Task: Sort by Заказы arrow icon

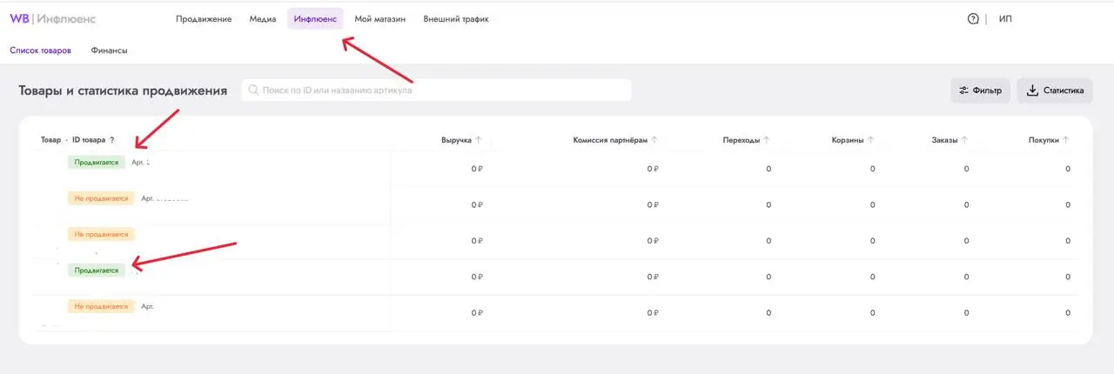Action: (x=964, y=140)
